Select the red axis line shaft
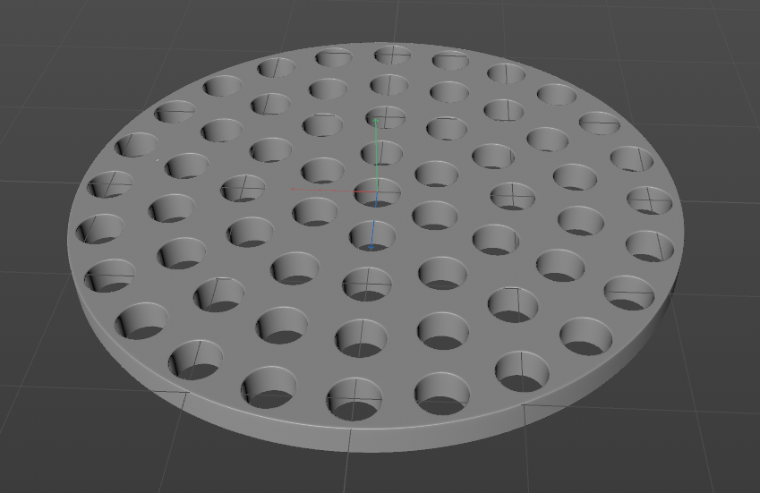Screen dimensions: 760x493 point(336,191)
